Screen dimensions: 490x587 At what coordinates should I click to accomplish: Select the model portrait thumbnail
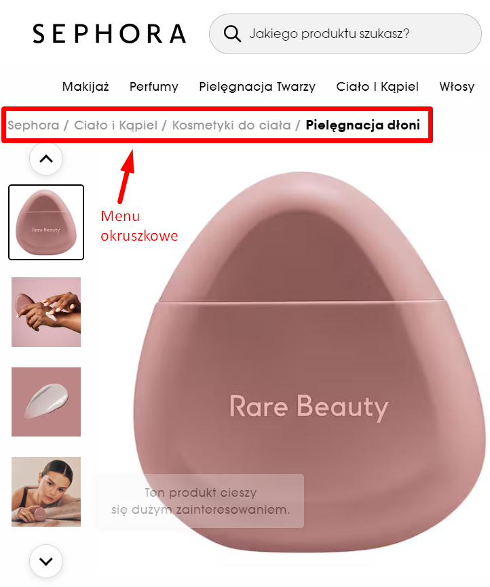tap(46, 491)
